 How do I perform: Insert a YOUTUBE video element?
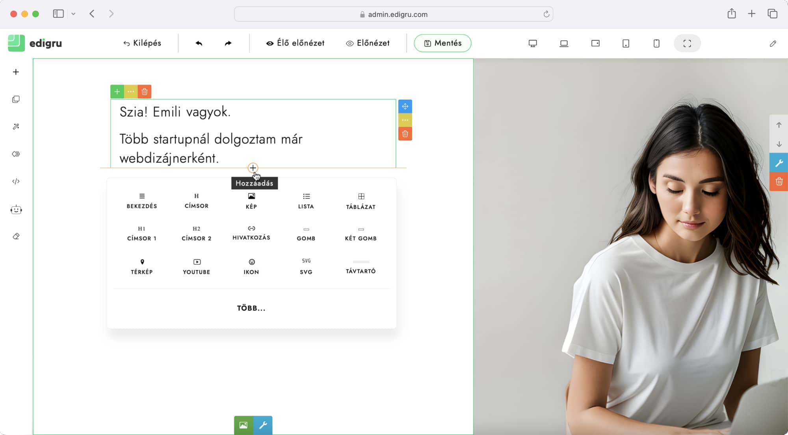pos(196,267)
